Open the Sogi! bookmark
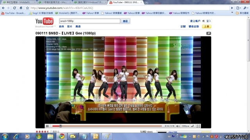This screenshot has height=140, width=250. point(41,13)
